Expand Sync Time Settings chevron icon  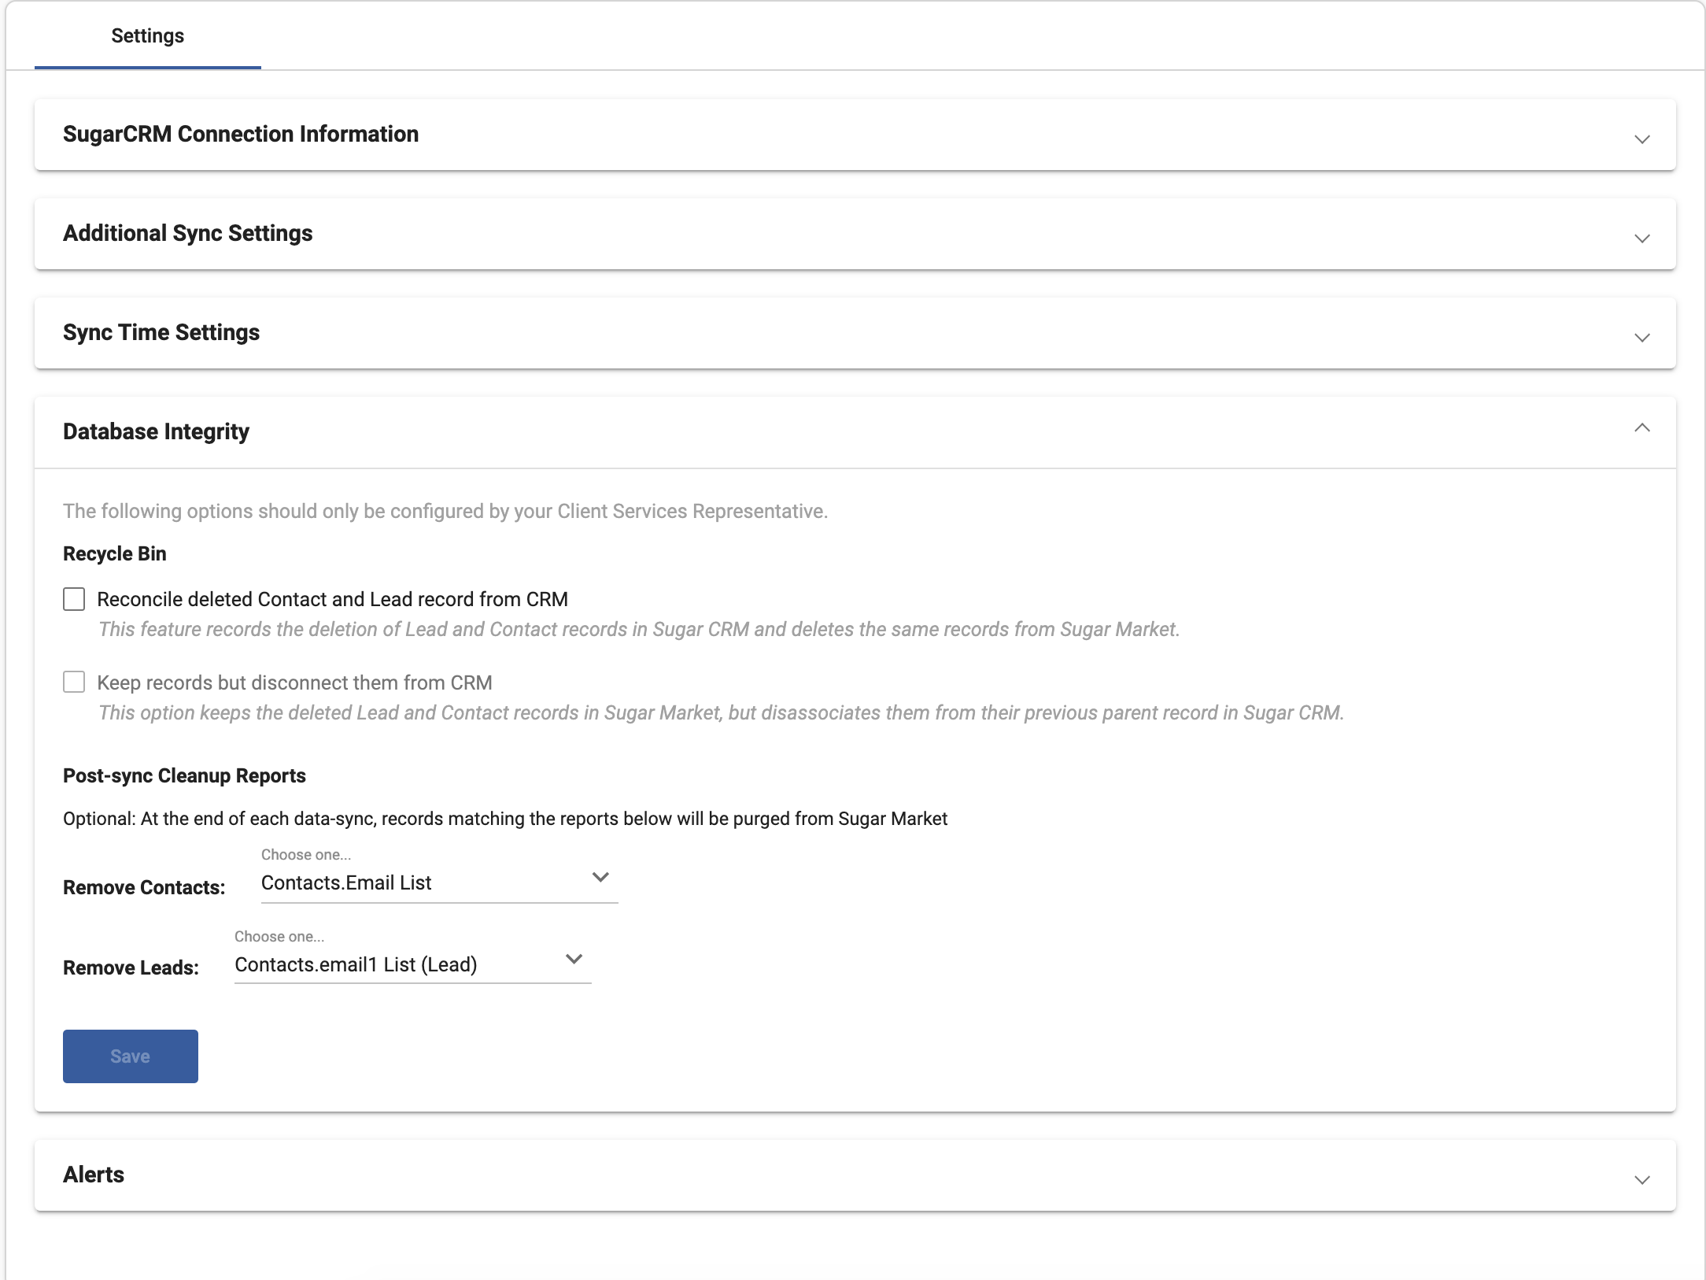(x=1641, y=338)
